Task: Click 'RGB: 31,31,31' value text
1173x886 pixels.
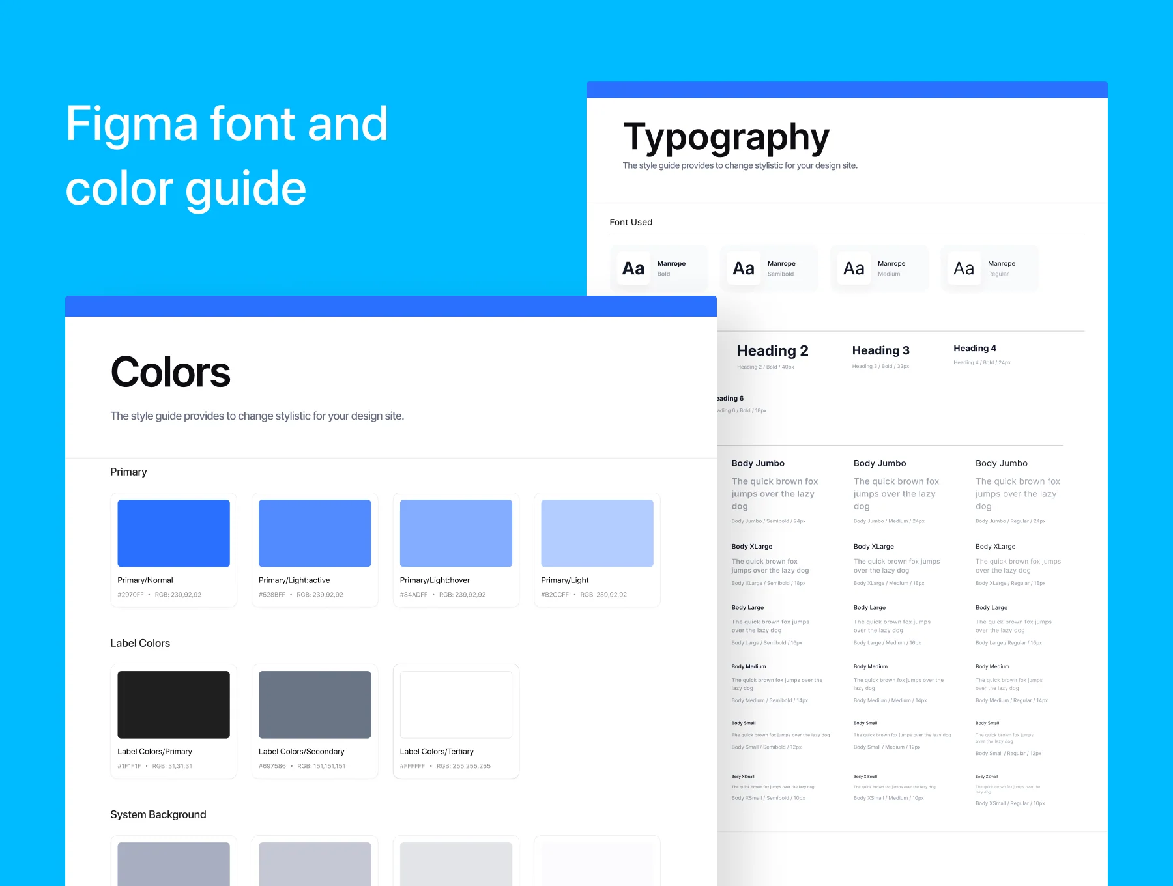Action: [172, 766]
